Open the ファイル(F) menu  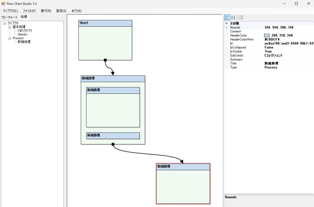(29, 11)
